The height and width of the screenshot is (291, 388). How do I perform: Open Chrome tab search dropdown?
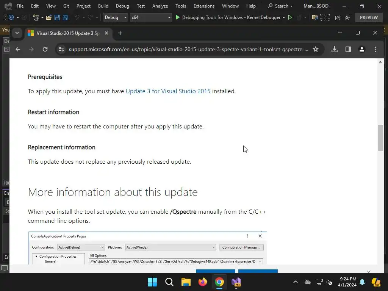(x=17, y=33)
